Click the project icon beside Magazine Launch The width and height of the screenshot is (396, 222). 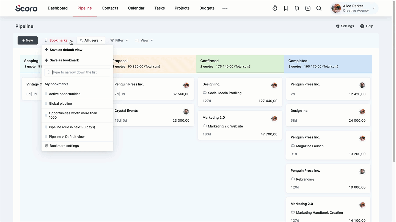click(293, 146)
